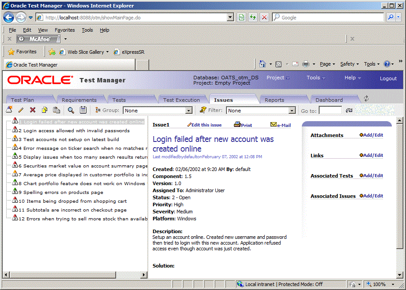This screenshot has width=406, height=290.
Task: Click the RSS Feeds icon
Action: pos(278,64)
